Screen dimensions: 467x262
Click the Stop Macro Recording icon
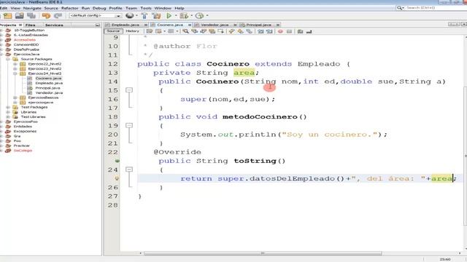coord(289,31)
